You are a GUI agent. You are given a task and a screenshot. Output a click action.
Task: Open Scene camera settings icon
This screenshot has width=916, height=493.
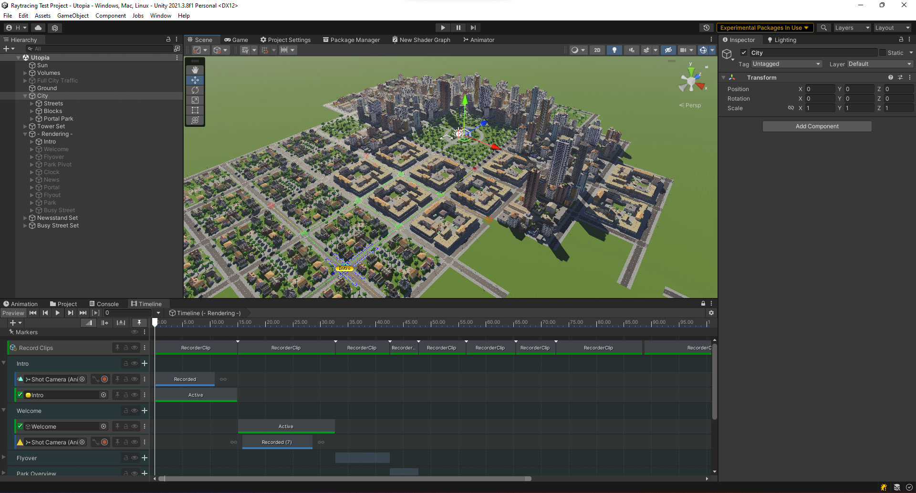tap(683, 50)
